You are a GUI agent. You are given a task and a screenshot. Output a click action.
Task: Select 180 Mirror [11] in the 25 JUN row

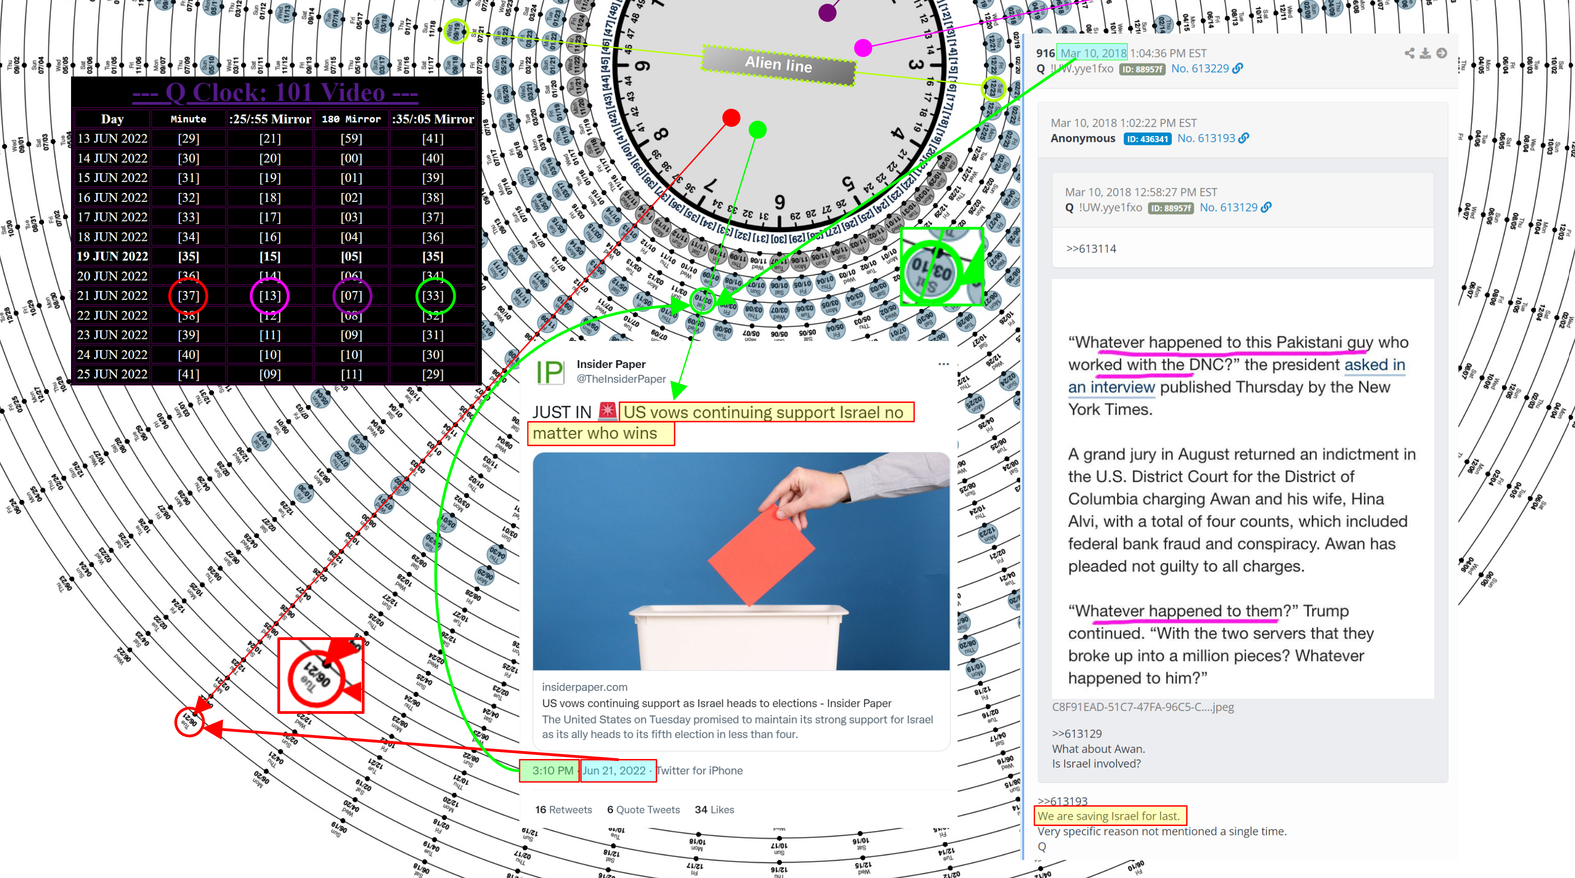point(351,374)
